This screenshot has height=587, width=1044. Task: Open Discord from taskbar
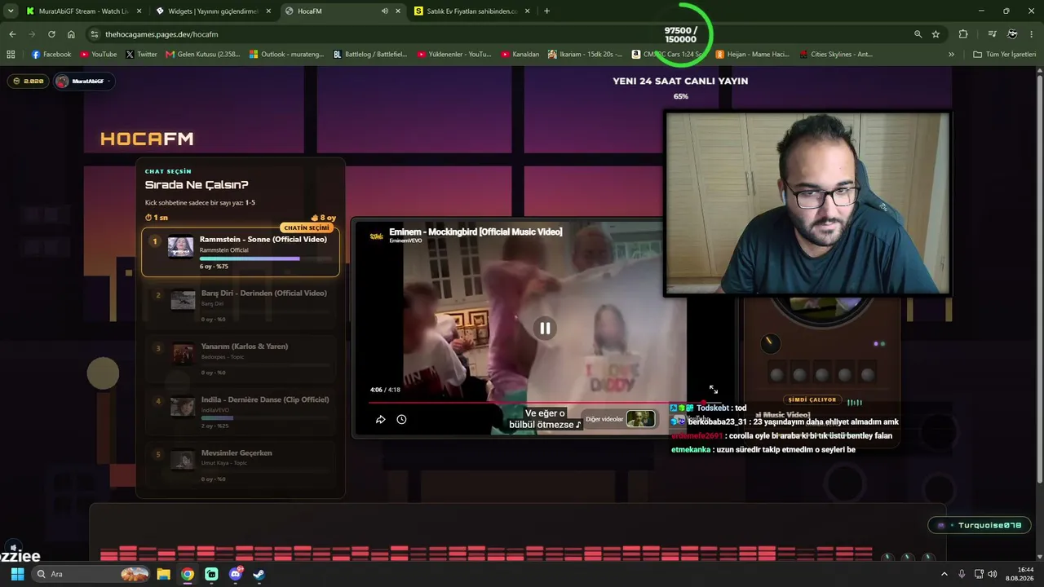tap(236, 574)
